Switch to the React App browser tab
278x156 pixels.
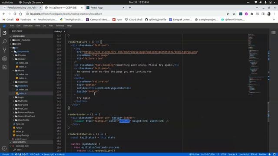pos(106,8)
